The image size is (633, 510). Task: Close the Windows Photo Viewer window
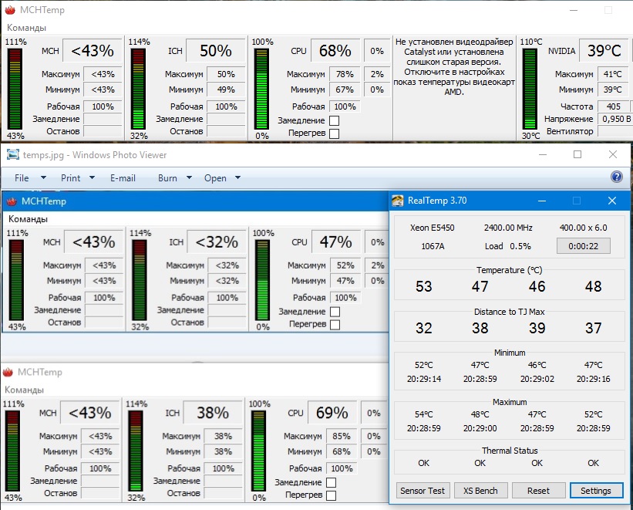click(612, 154)
